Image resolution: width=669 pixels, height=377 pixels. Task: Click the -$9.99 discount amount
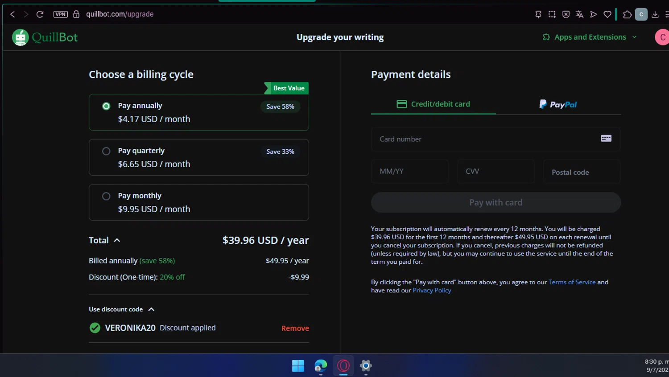point(299,277)
